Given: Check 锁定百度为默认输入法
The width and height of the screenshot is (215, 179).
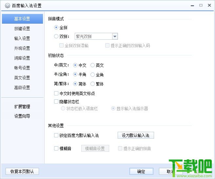Looking at the screenshot, I should tap(56, 135).
